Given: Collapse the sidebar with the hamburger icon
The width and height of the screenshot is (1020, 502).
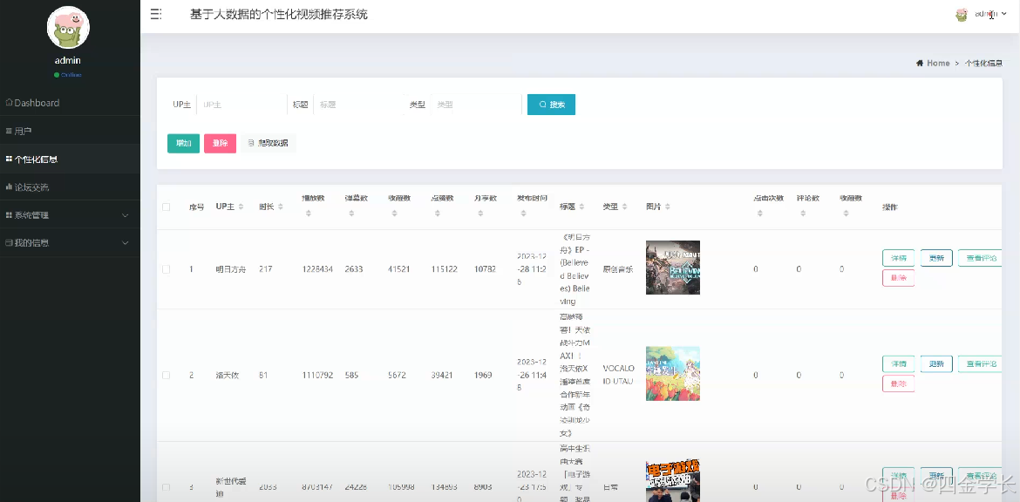Looking at the screenshot, I should (x=156, y=14).
